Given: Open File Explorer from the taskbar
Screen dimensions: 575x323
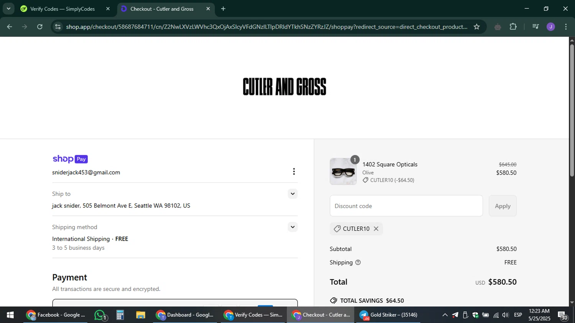Looking at the screenshot, I should [140, 315].
